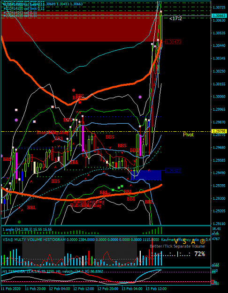Click the 1.30535 price scale value
The image size is (228, 293).
click(x=219, y=33)
